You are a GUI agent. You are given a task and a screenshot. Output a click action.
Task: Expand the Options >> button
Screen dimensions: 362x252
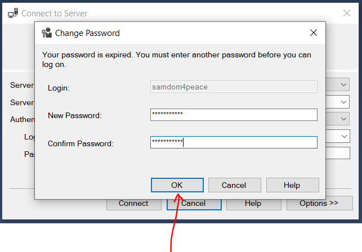(x=319, y=203)
